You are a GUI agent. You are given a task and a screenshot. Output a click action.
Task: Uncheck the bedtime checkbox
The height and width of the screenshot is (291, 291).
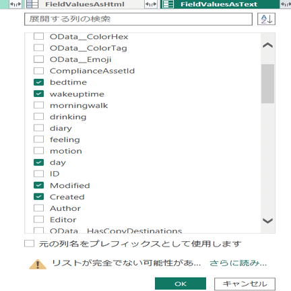[x=38, y=82]
